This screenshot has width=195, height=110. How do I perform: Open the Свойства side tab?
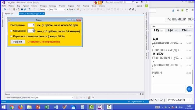point(147,55)
